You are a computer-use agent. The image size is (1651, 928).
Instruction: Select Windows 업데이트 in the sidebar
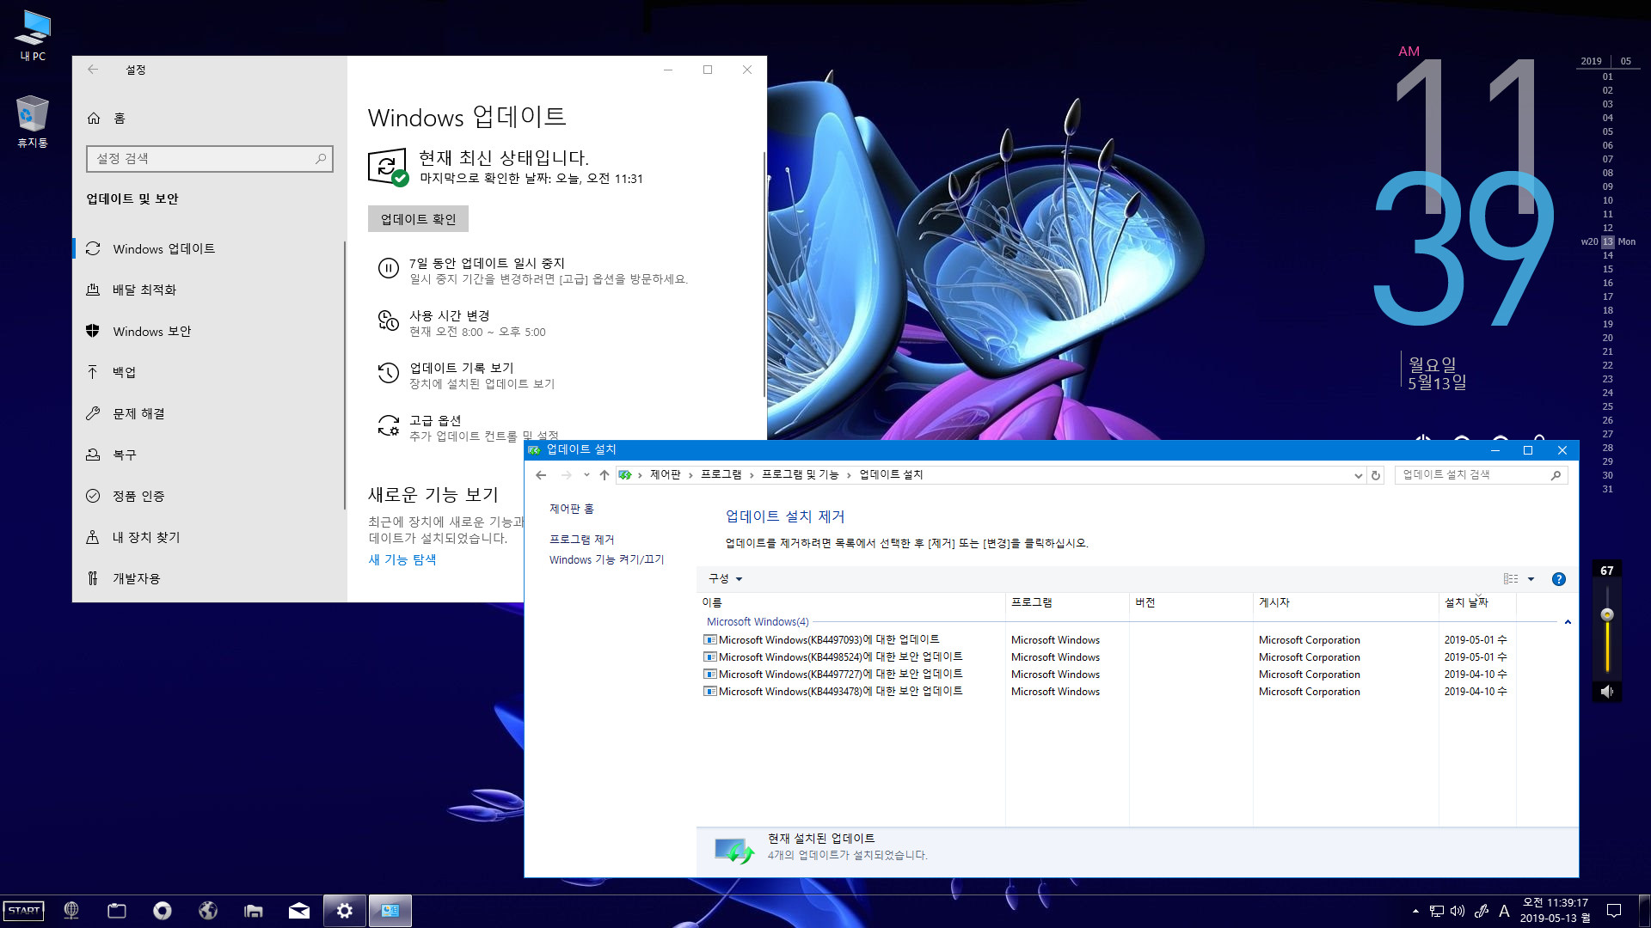click(x=208, y=249)
